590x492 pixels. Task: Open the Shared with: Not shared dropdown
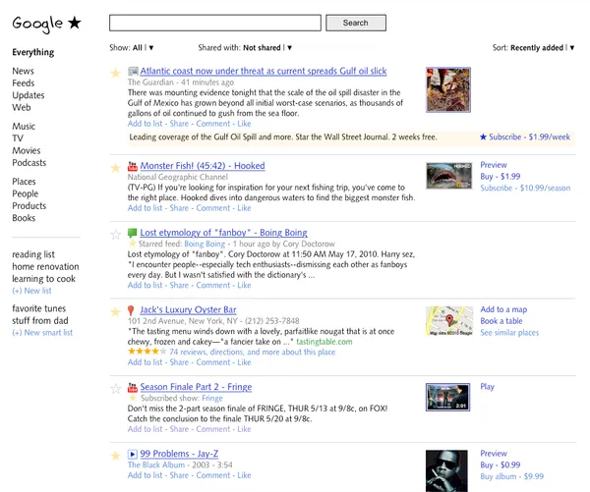click(245, 48)
